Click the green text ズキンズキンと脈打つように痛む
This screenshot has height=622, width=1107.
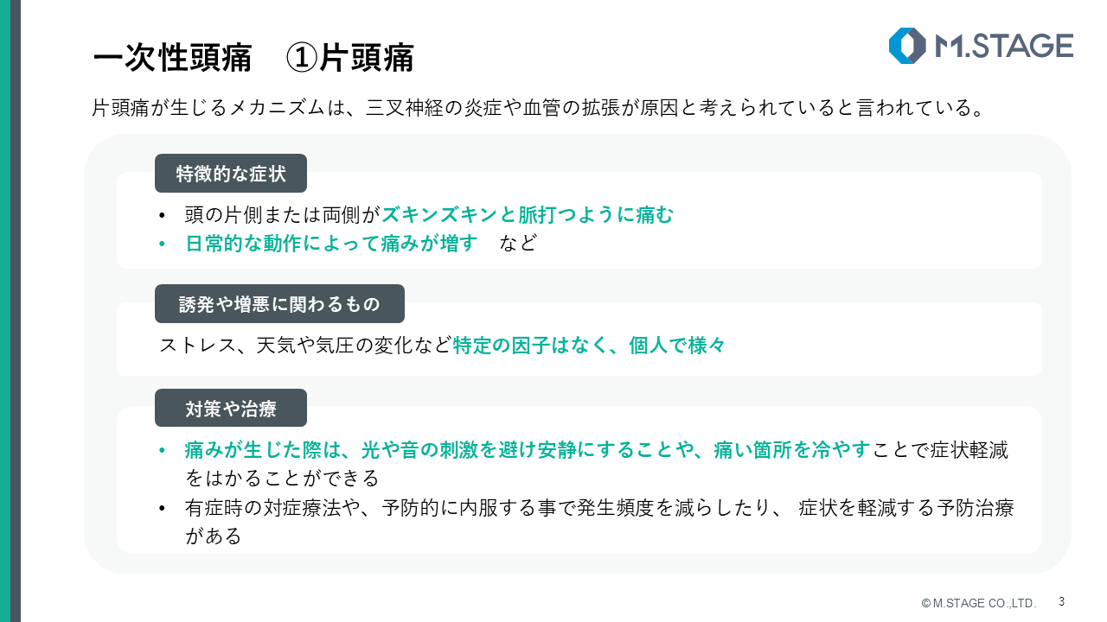527,215
